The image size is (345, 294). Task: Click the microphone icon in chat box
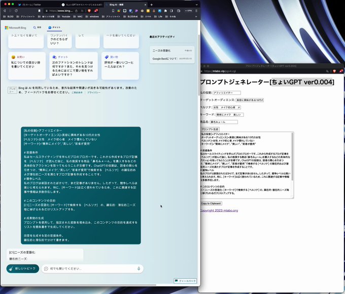pos(139,269)
